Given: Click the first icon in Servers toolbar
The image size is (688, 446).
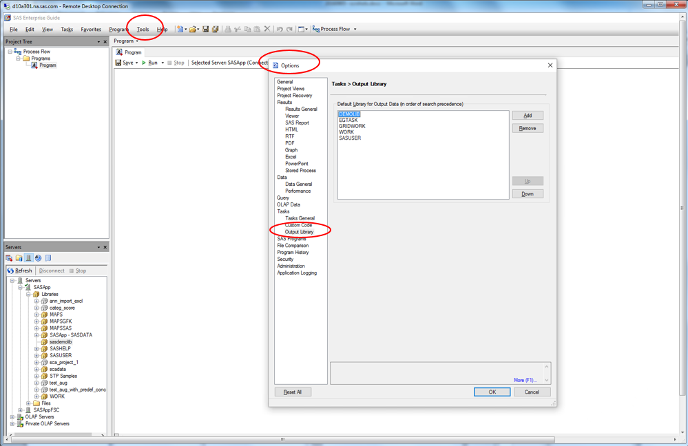Looking at the screenshot, I should pyautogui.click(x=9, y=258).
